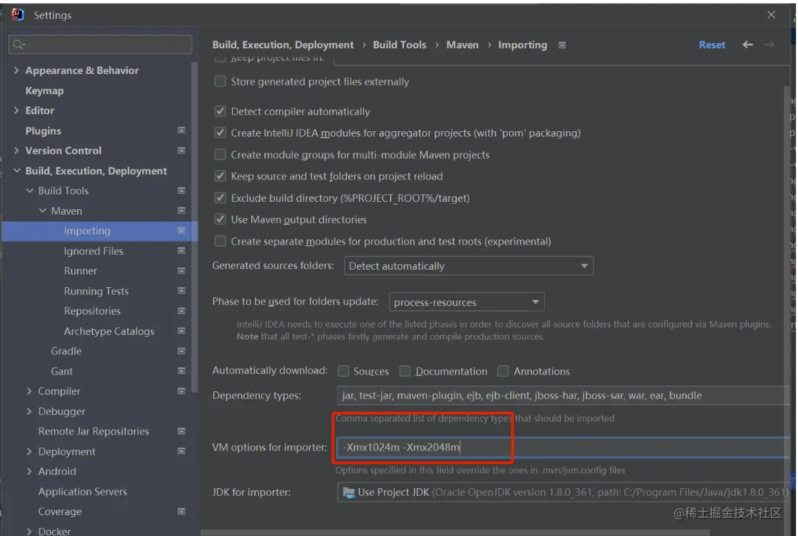This screenshot has height=536, width=798.
Task: Toggle Use Maven output directories
Action: pos(220,219)
